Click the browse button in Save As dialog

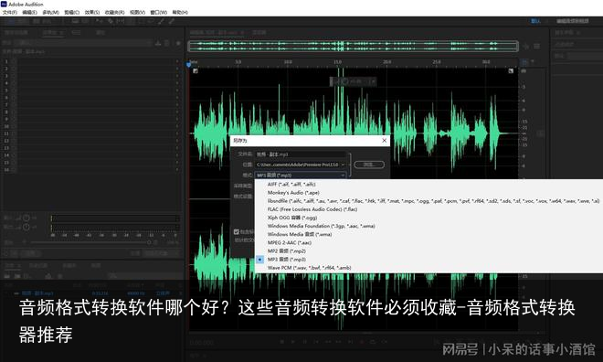[x=369, y=165]
